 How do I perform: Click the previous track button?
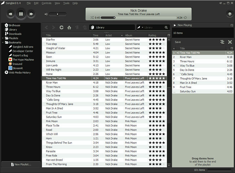click(x=10, y=14)
